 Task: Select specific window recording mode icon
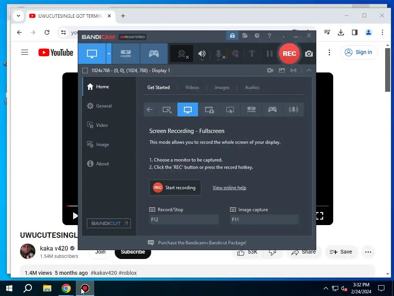209,109
